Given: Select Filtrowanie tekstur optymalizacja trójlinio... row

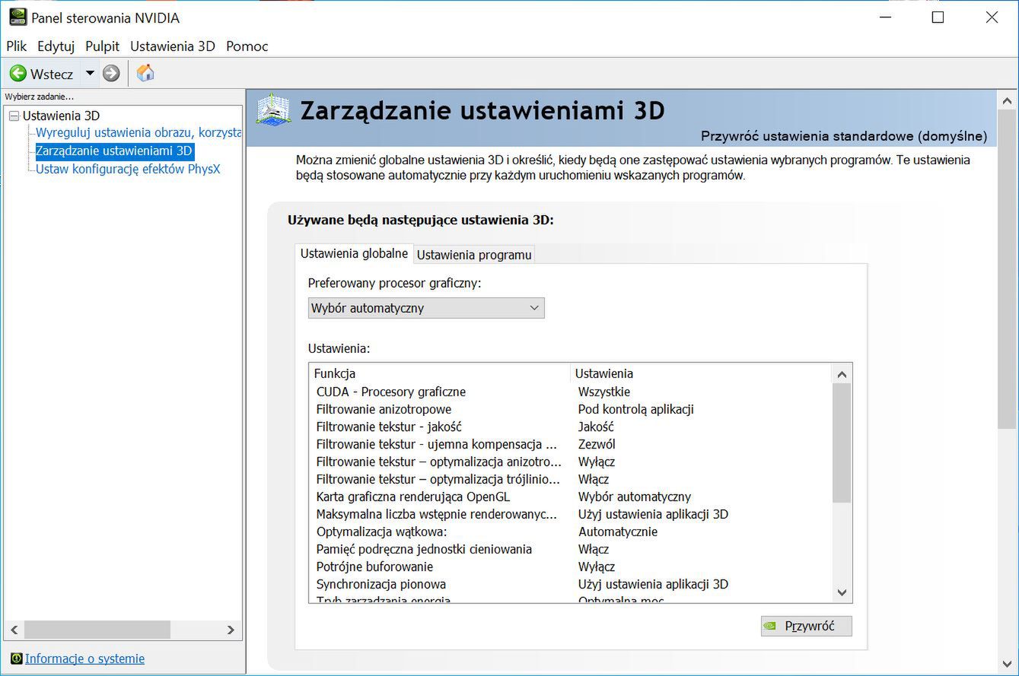Looking at the screenshot, I should (571, 479).
